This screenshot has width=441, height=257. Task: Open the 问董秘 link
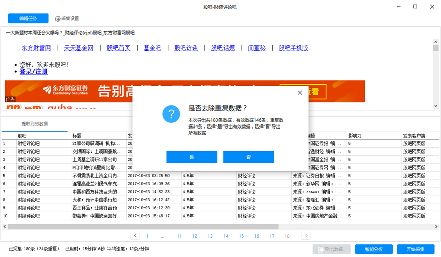[x=257, y=48]
